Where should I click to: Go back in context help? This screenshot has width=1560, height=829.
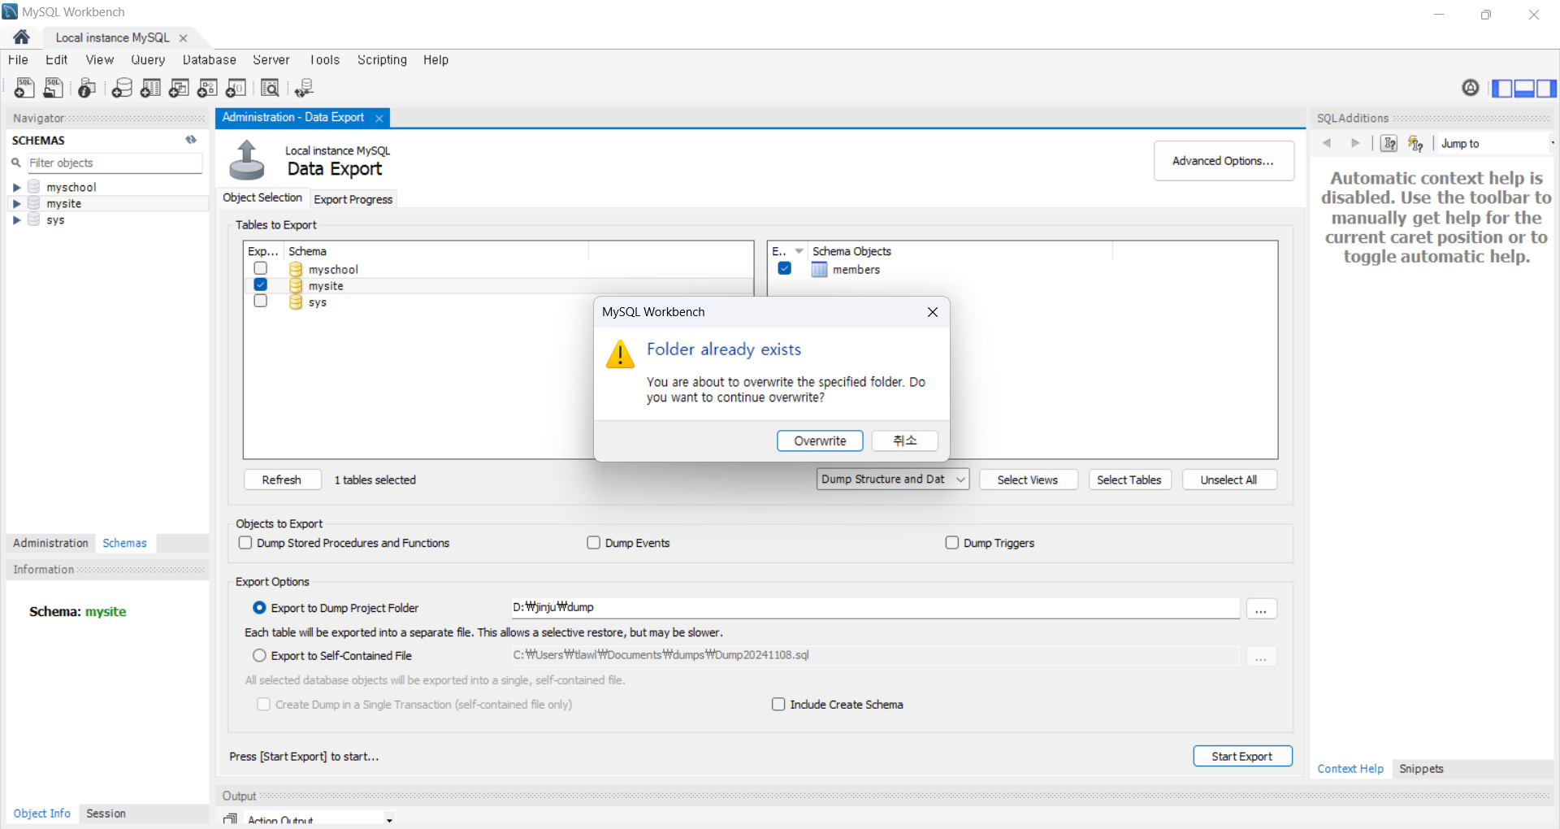click(x=1327, y=143)
